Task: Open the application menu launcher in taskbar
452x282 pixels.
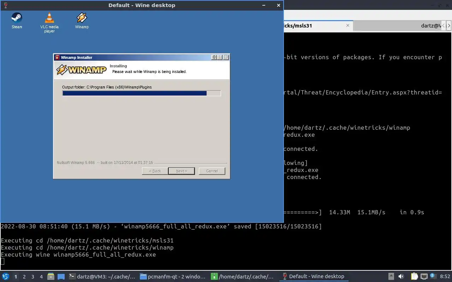Action: (6, 276)
